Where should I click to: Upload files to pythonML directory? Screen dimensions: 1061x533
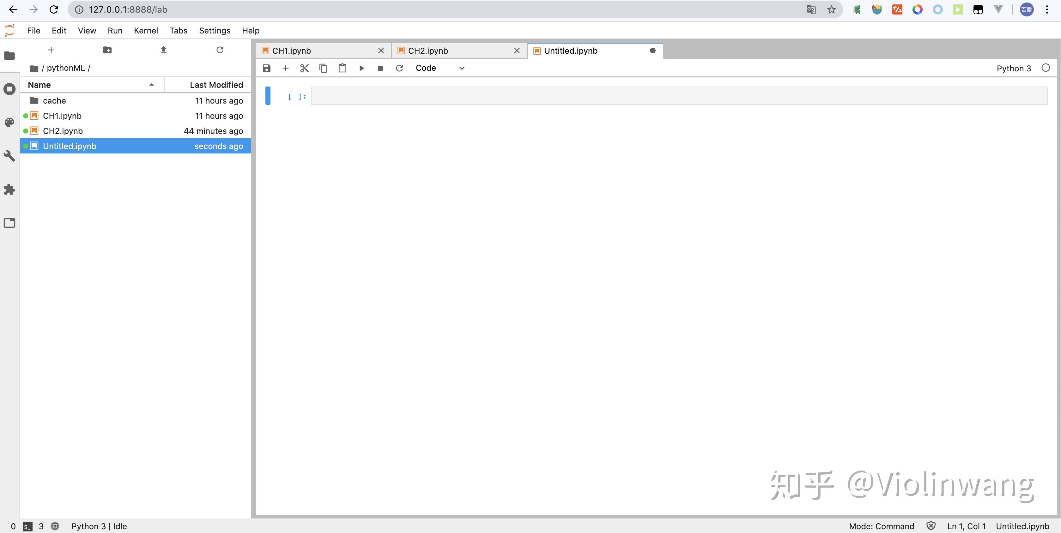tap(163, 50)
